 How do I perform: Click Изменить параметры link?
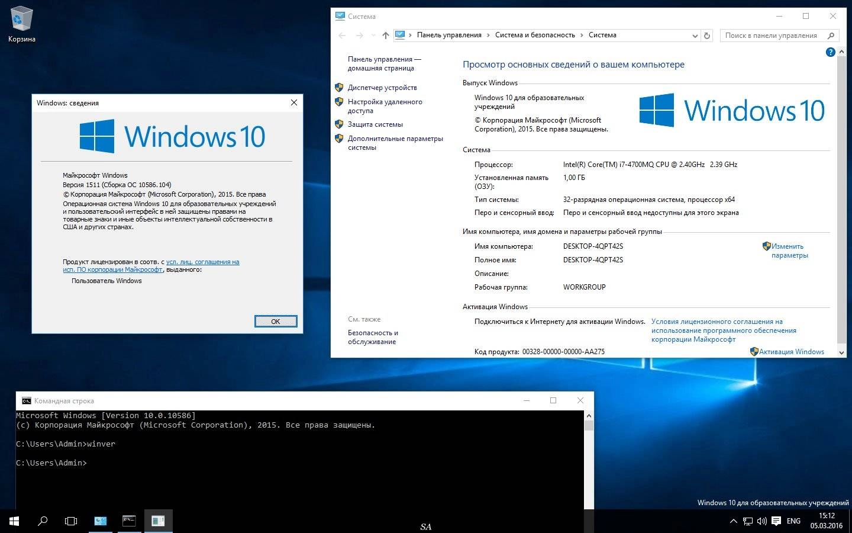[789, 251]
